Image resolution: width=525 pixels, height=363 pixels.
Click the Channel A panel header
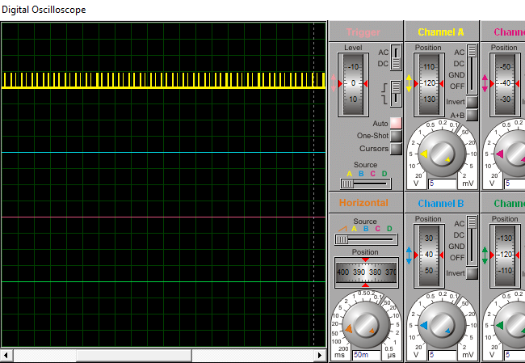point(442,32)
